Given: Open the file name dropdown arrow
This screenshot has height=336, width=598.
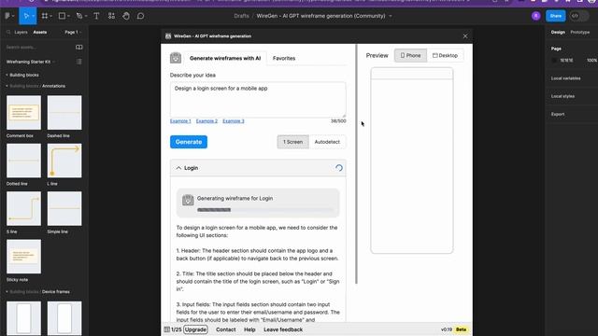Looking at the screenshot, I should (391, 16).
